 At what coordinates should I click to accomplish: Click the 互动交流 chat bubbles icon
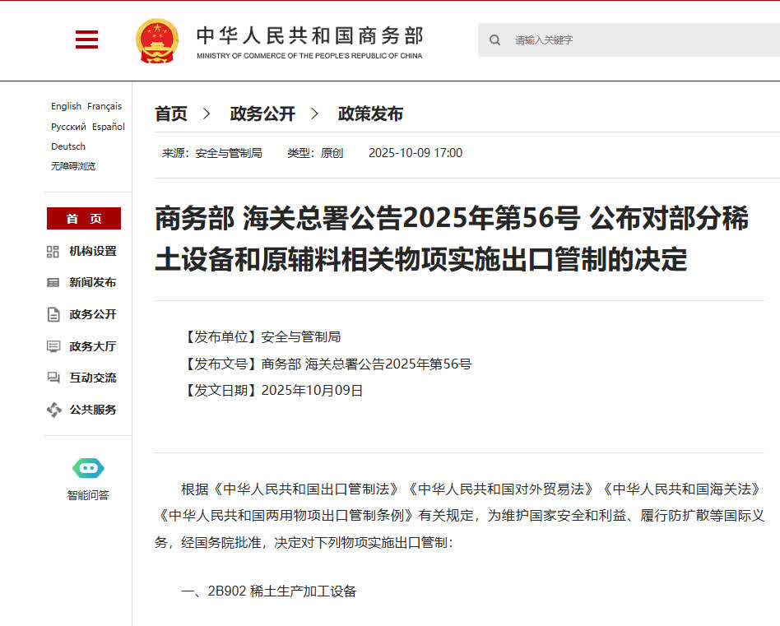pyautogui.click(x=53, y=378)
